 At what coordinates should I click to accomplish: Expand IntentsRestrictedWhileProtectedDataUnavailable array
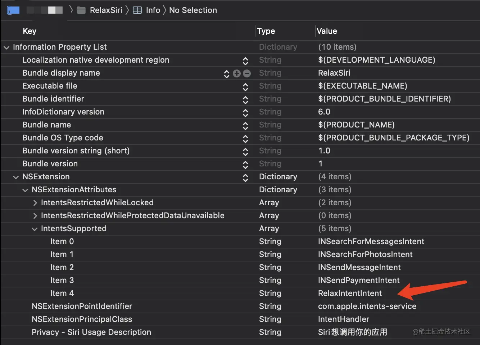[x=35, y=216]
